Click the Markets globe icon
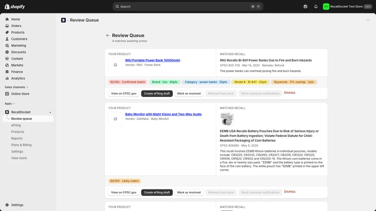The height and width of the screenshot is (211, 376). (7, 65)
